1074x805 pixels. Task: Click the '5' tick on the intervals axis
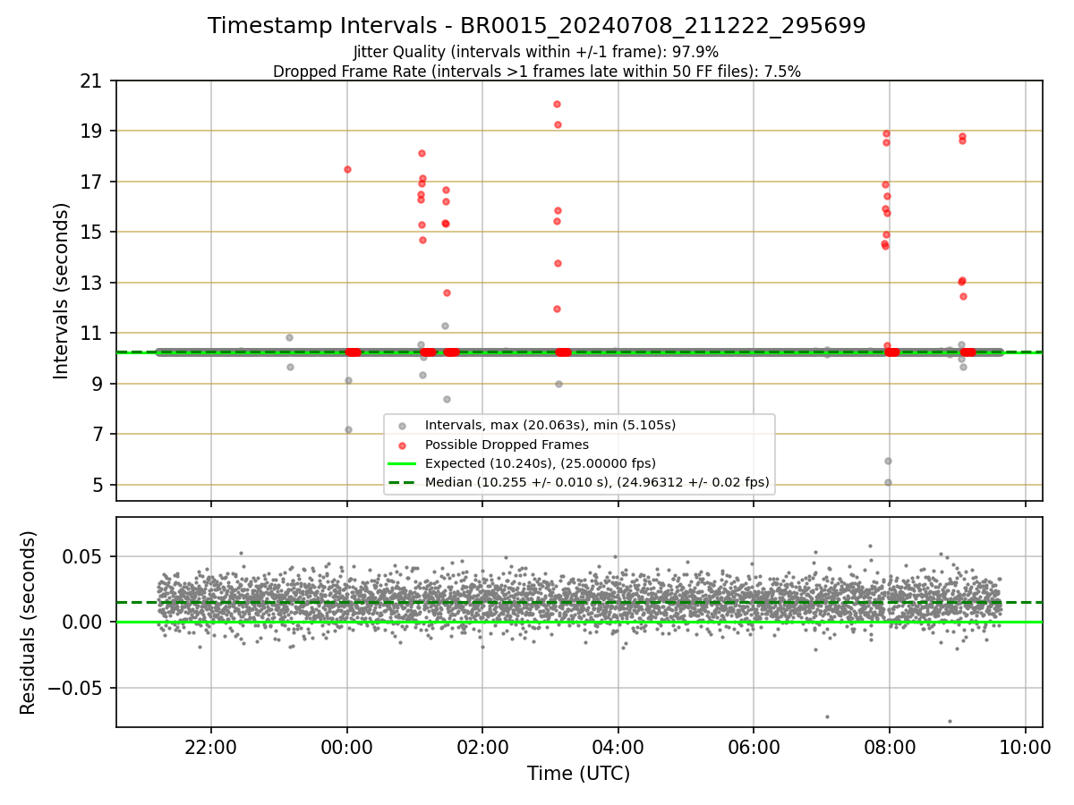pyautogui.click(x=98, y=486)
